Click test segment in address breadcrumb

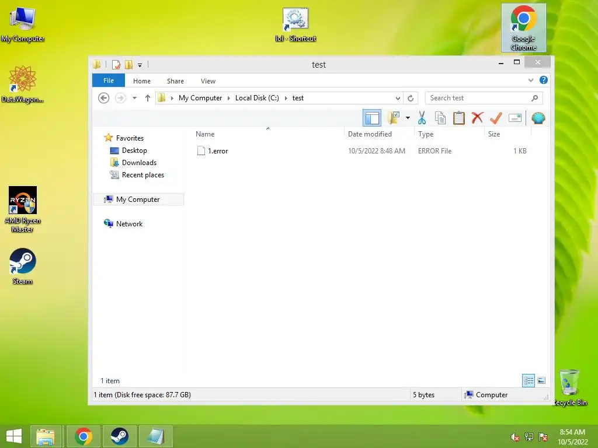click(x=298, y=98)
